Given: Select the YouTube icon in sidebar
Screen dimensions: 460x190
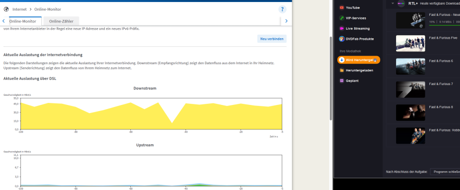Looking at the screenshot, I should (341, 8).
